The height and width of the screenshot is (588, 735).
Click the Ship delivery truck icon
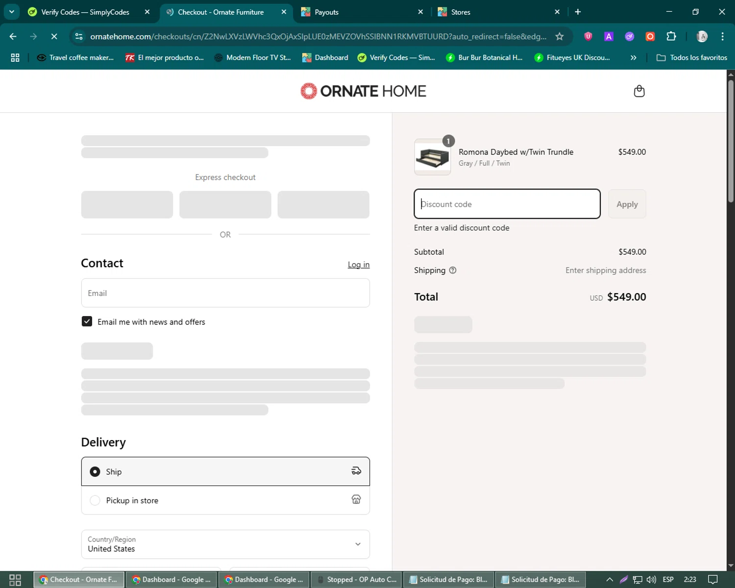(x=356, y=471)
